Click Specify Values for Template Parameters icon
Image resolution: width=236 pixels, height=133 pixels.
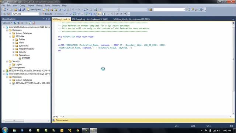click(126, 14)
